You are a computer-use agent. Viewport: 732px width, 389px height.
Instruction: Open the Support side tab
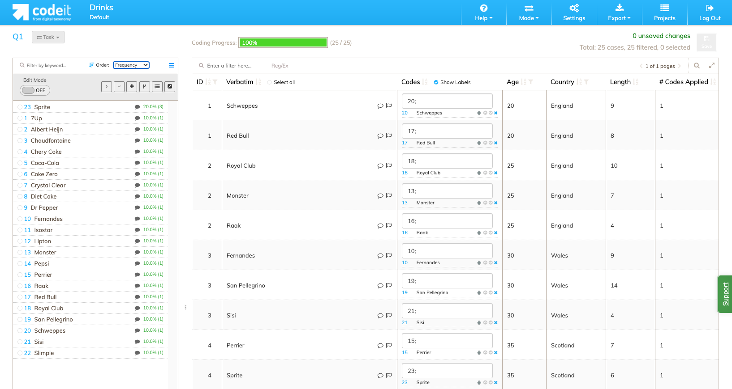tap(725, 294)
